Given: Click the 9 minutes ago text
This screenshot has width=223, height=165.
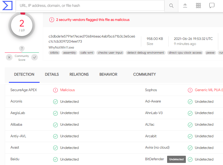Looking at the screenshot, I should 185,44.
